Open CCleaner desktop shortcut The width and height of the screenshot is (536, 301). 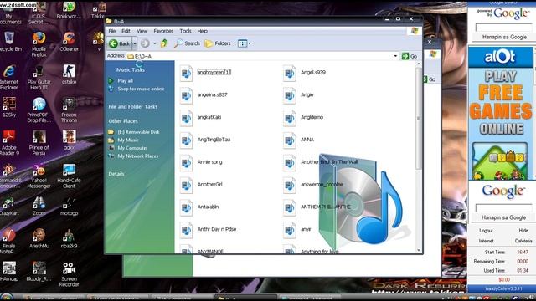tap(69, 41)
